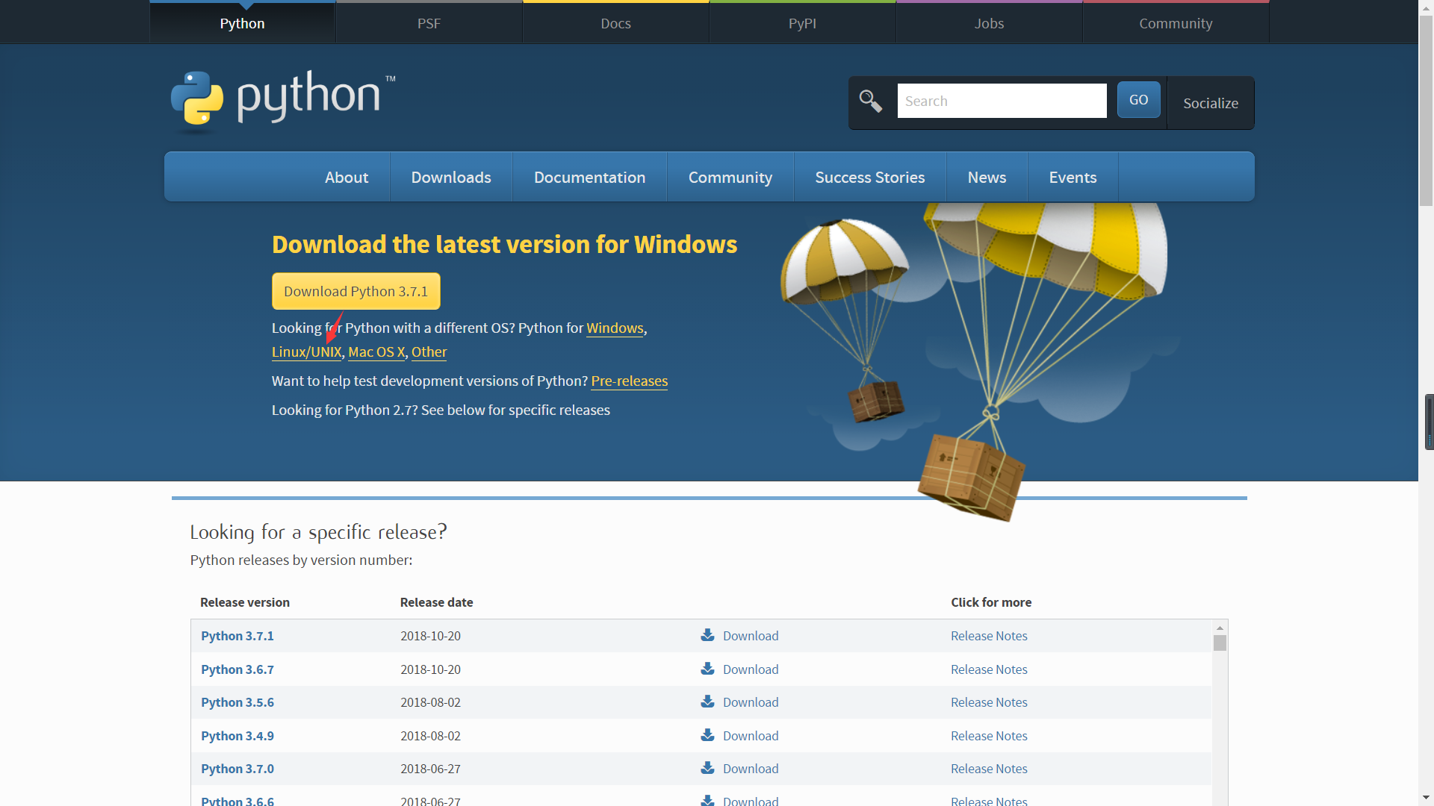Open the Python tab in top bar
This screenshot has height=806, width=1434.
(x=242, y=23)
